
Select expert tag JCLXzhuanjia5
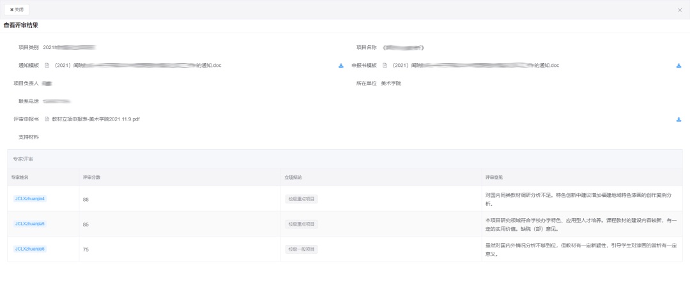tap(30, 224)
